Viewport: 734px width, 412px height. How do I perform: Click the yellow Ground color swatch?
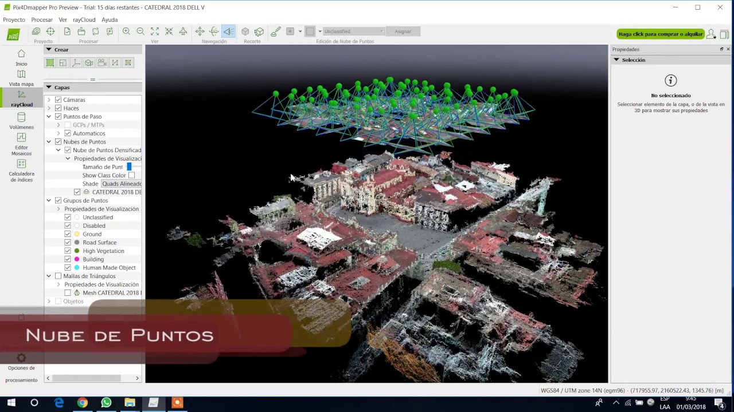77,234
